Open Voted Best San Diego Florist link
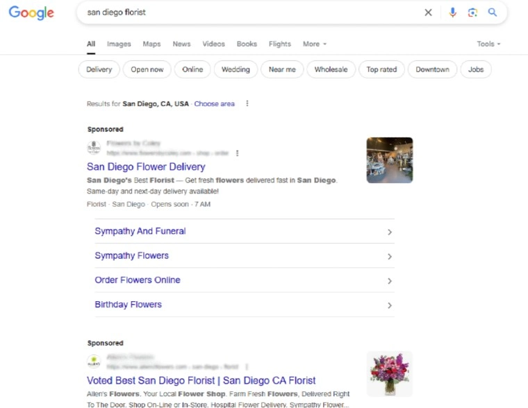 pyautogui.click(x=201, y=380)
